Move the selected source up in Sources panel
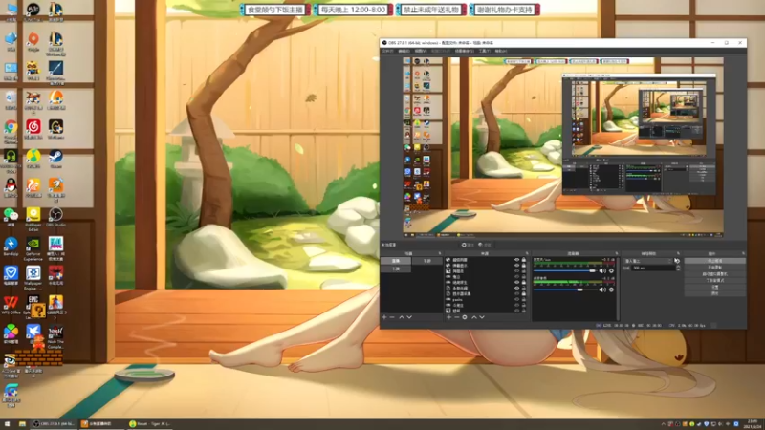 [473, 317]
